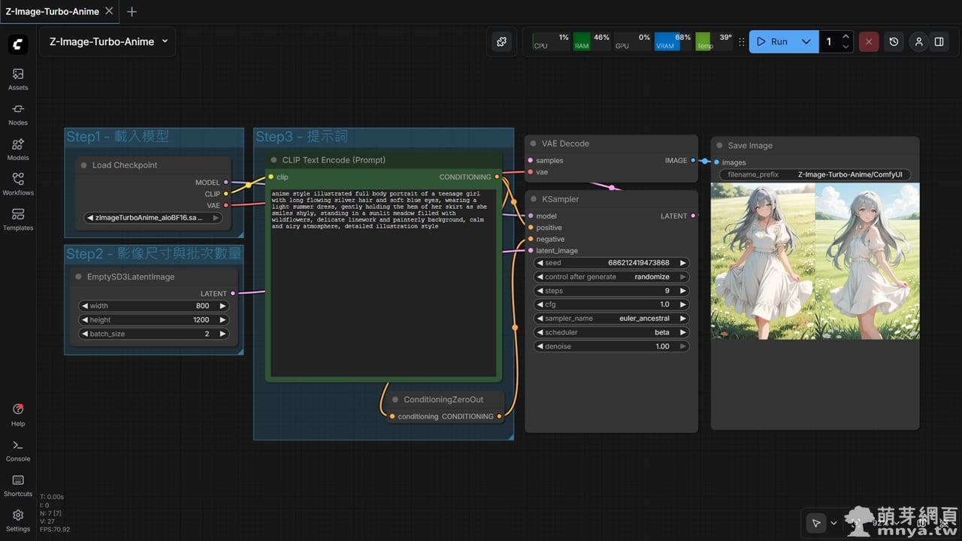Image resolution: width=962 pixels, height=541 pixels.
Task: Click the blue Run button
Action: [x=772, y=42]
